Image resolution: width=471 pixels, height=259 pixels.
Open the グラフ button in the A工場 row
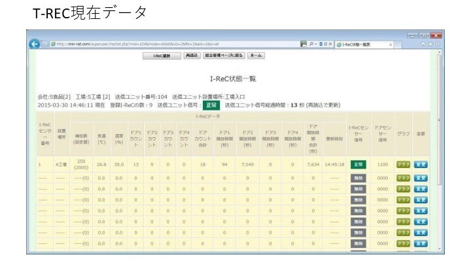[403, 165]
